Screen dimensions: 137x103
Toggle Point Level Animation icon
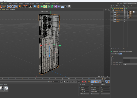(x=102, y=82)
